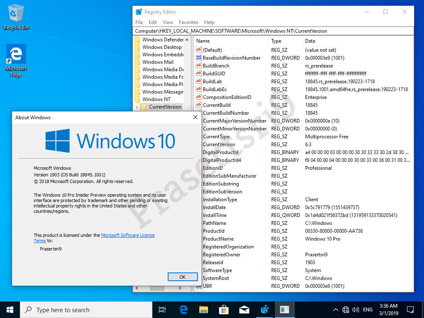Open the Action Center notifications icon

click(410, 310)
